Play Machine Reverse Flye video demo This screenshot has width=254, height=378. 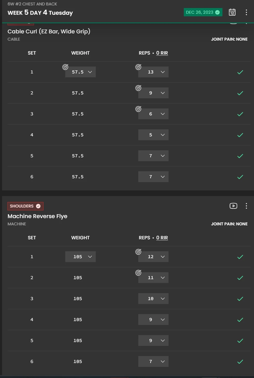pyautogui.click(x=233, y=206)
